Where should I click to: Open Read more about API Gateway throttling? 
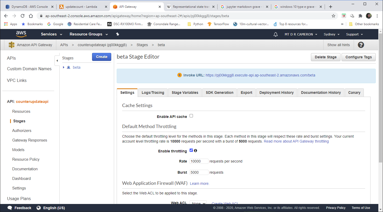[296, 141]
